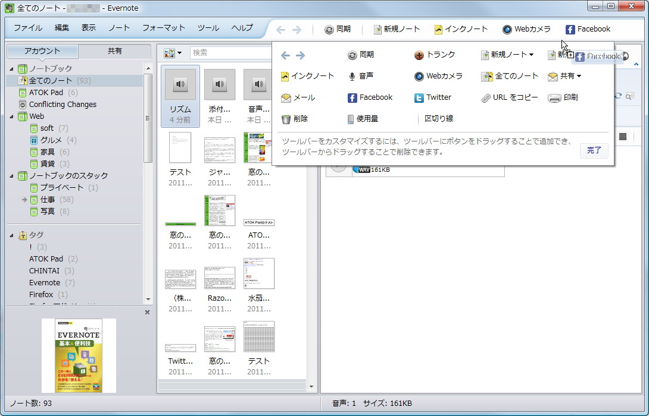Viewport: 649px width, 416px height.
Task: Collapse the タグ section
Action: [x=11, y=235]
